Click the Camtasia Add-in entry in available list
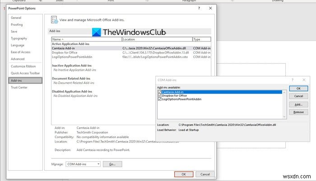The height and width of the screenshot is (181, 316). pos(222,92)
